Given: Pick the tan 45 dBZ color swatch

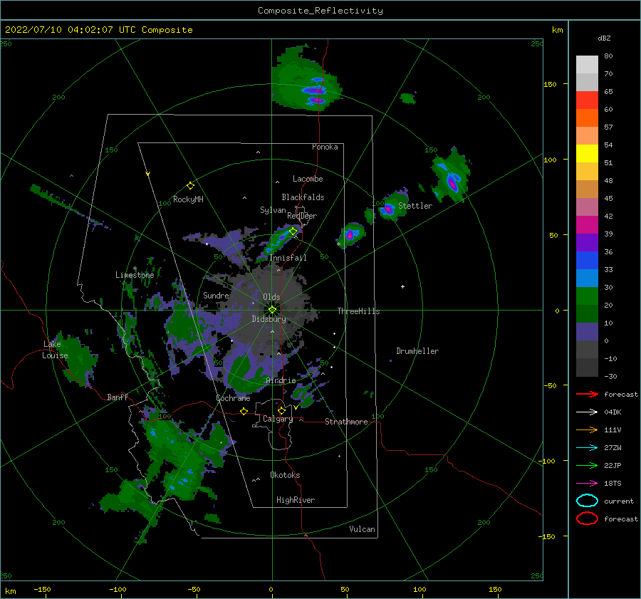Looking at the screenshot, I should (x=587, y=189).
